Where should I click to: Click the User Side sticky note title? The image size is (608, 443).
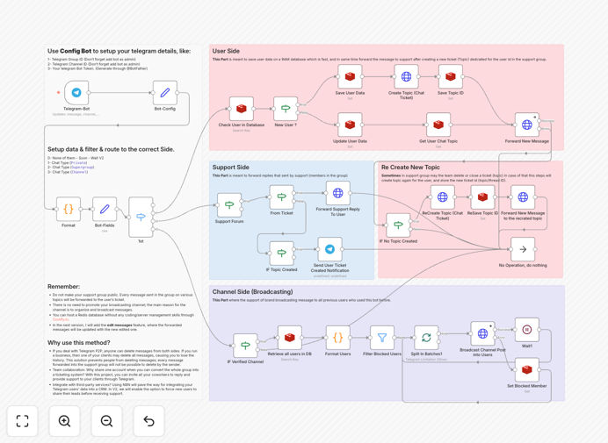tap(226, 51)
